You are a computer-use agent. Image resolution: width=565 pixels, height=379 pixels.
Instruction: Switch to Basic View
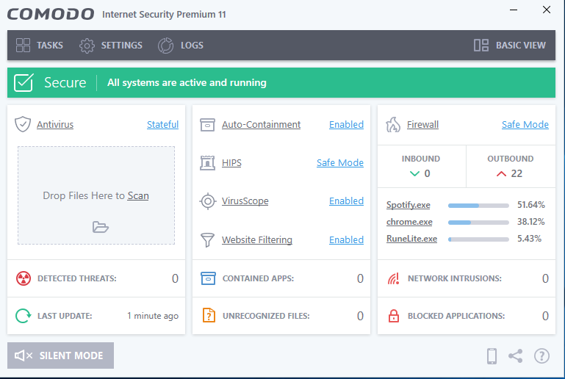(x=510, y=45)
